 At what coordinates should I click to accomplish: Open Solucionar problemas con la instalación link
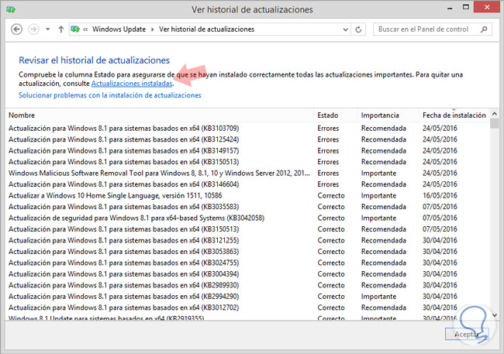click(x=110, y=95)
